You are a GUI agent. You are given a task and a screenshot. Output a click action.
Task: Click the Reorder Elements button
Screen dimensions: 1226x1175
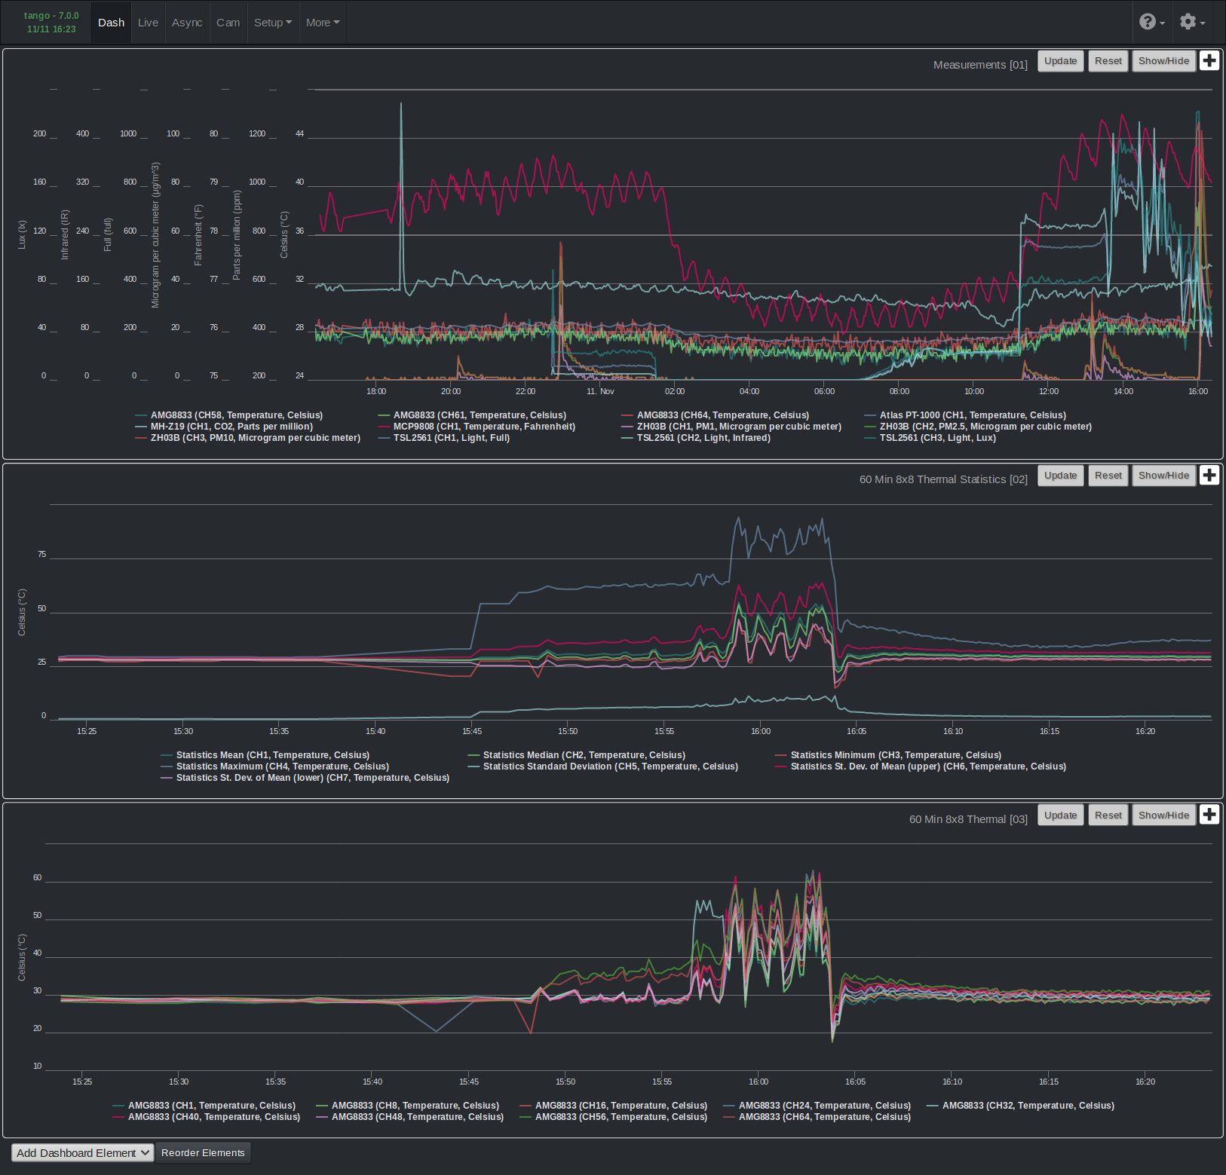(202, 1152)
